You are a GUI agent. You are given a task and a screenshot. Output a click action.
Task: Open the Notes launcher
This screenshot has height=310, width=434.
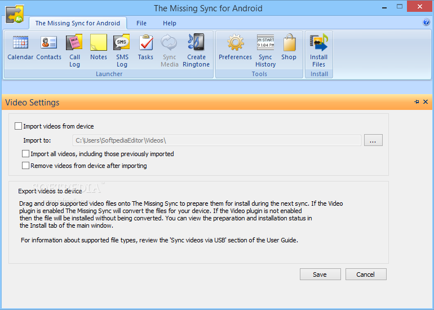tap(99, 47)
